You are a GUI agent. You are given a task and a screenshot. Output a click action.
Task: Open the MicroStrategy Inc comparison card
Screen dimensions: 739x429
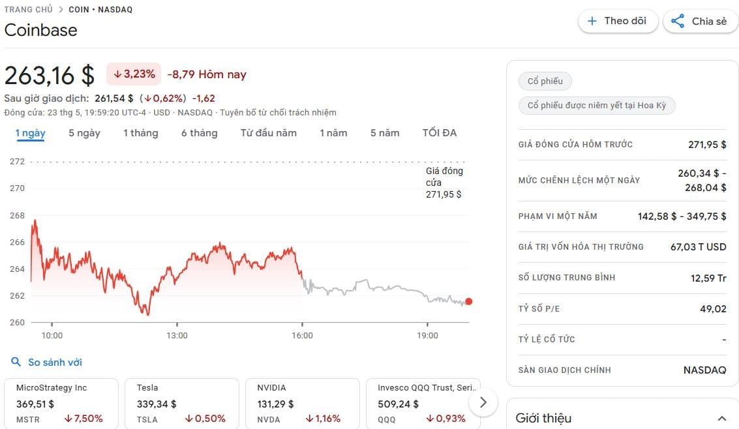point(61,403)
